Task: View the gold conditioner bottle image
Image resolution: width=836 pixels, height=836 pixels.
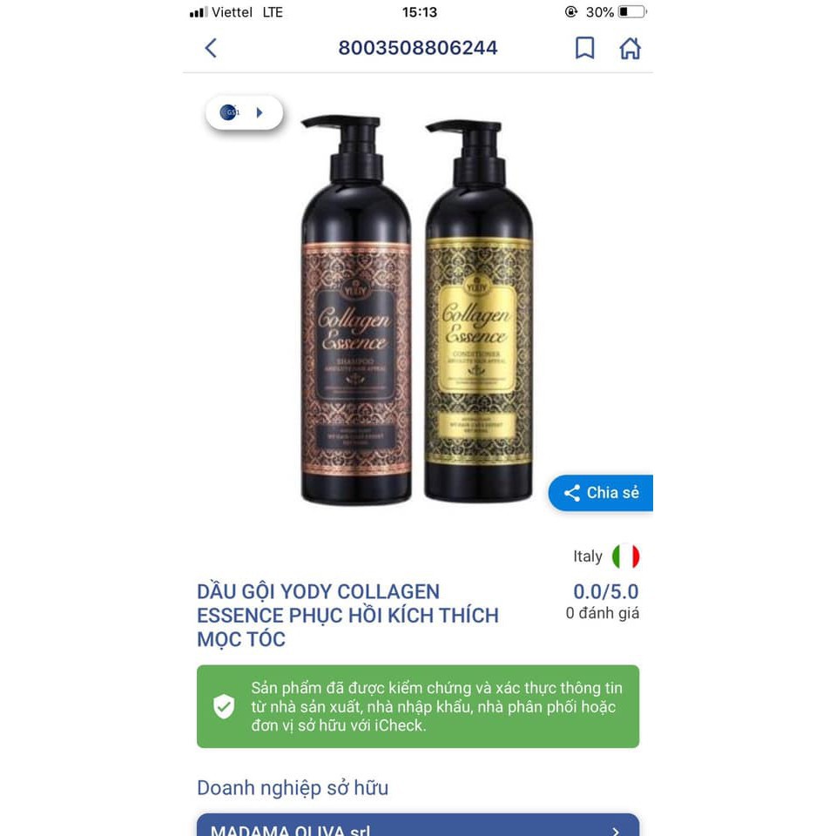Action: pos(479,311)
